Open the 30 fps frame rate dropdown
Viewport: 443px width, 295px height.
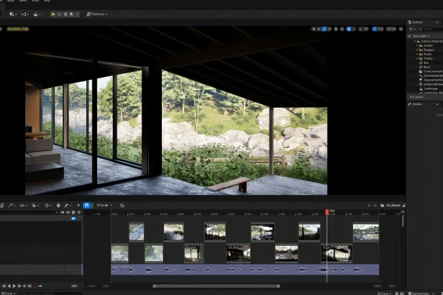coord(104,205)
